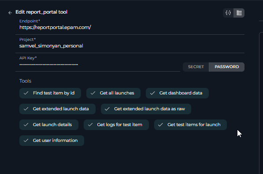Toggle the Find test item by id tool
263x174 pixels.
50,93
